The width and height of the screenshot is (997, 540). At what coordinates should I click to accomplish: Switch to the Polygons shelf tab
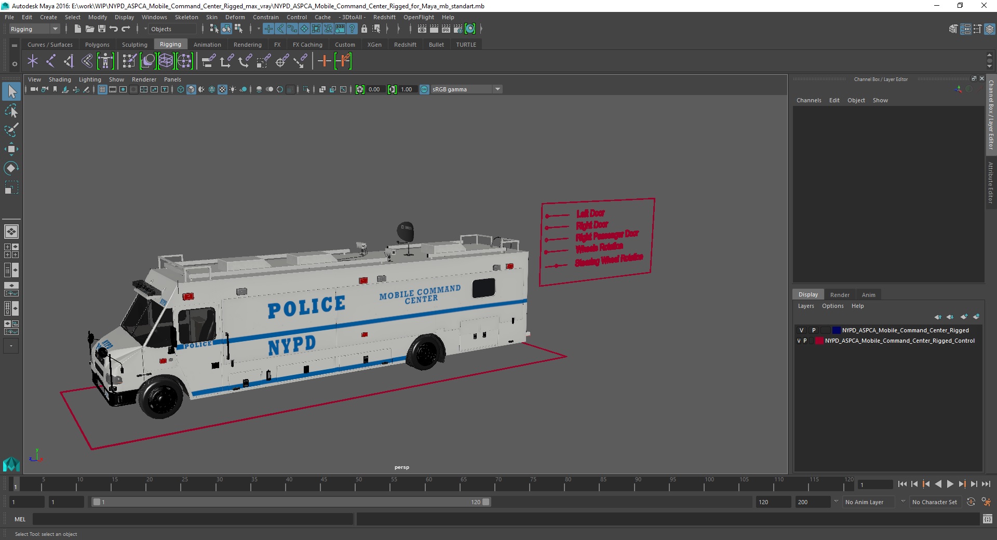pos(97,45)
